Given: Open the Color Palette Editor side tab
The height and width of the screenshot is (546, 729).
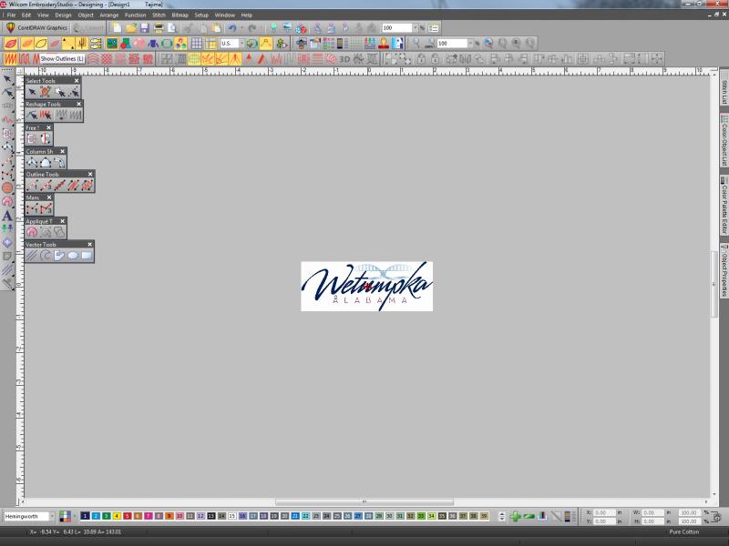Looking at the screenshot, I should [724, 207].
